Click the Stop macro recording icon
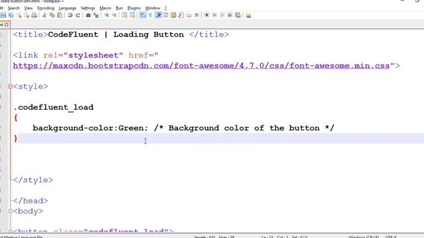Screen dimensions: 424x238 click(215, 15)
